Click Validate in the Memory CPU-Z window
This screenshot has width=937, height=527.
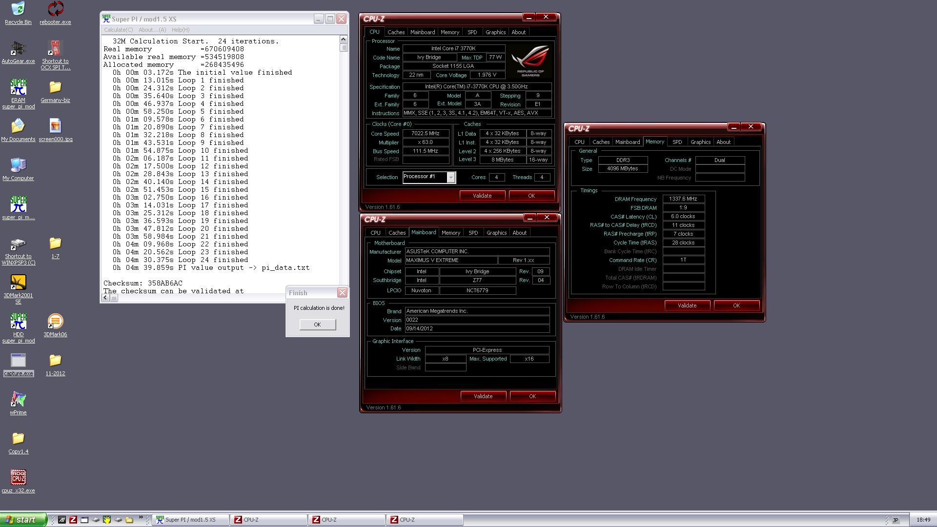[x=687, y=305]
